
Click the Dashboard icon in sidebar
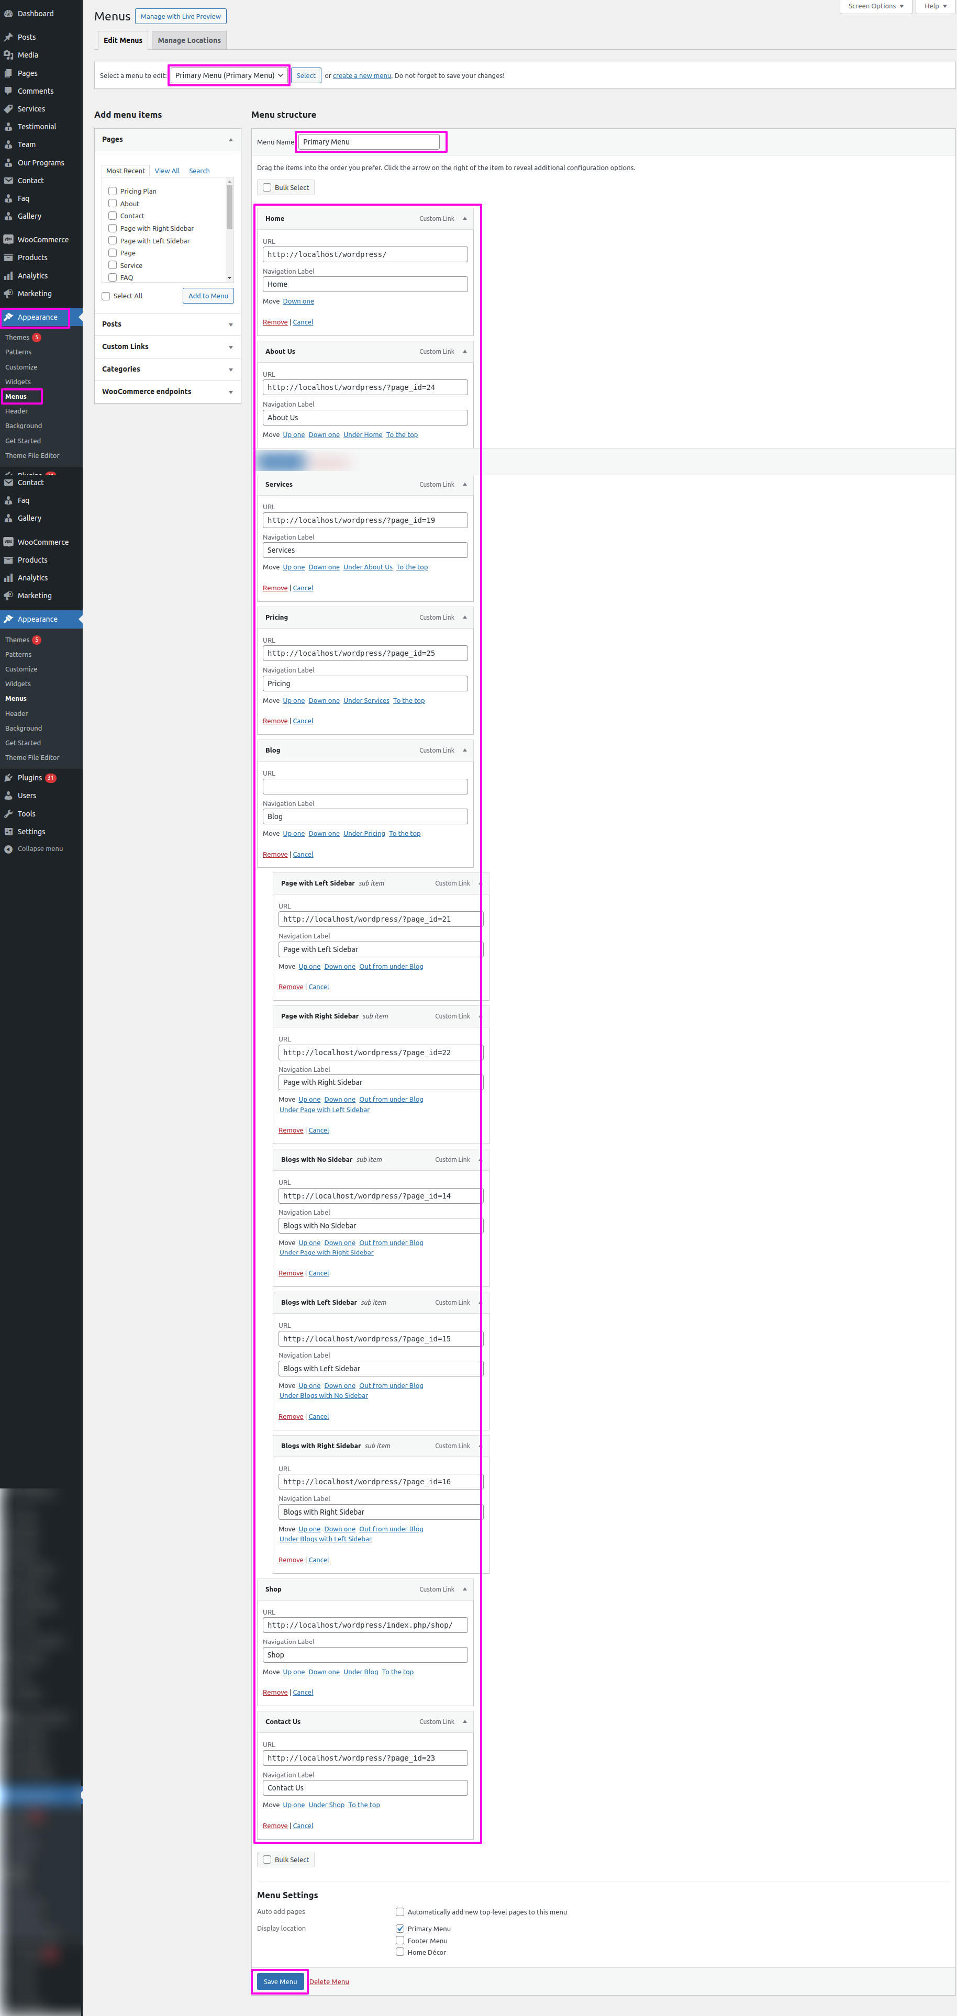click(x=8, y=13)
